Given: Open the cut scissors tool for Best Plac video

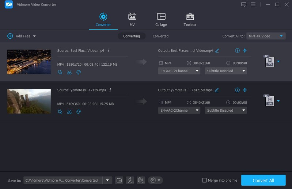Looking at the screenshot, I should [x=69, y=72].
